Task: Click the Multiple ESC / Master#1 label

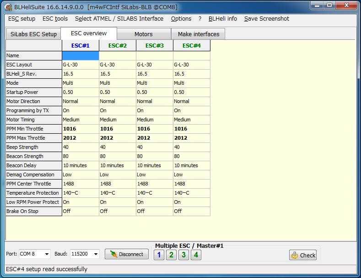Action: pos(189,246)
